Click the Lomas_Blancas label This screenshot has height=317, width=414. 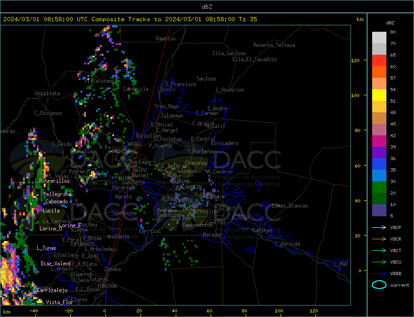click(x=290, y=206)
